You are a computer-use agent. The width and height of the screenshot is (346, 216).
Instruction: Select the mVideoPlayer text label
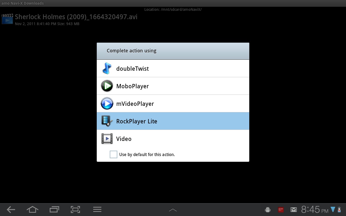135,104
